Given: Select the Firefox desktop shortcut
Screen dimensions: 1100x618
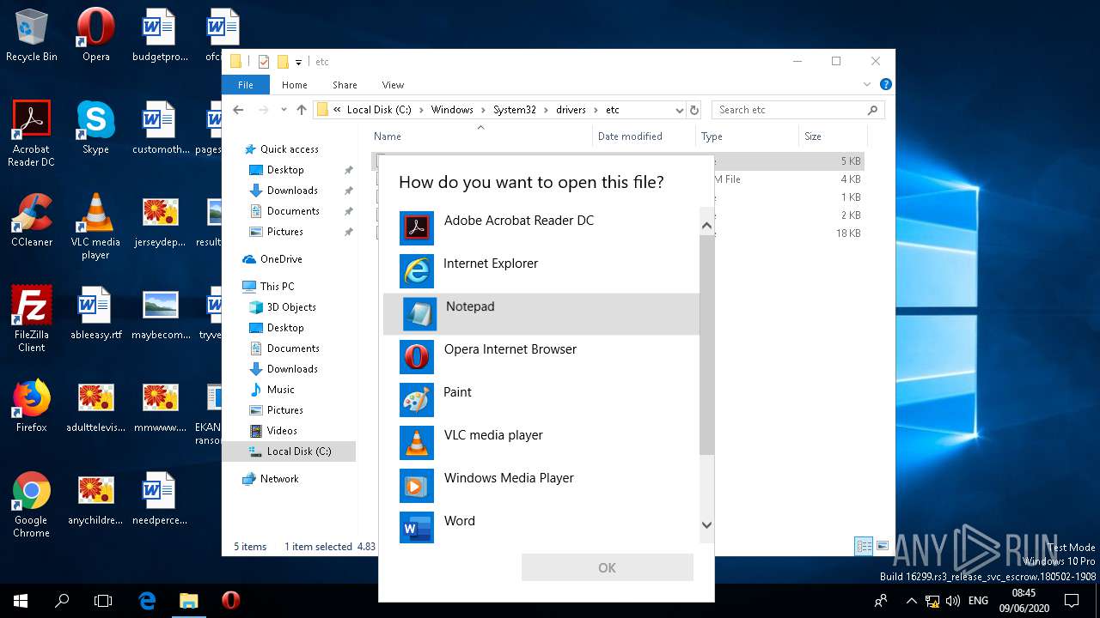Looking at the screenshot, I should point(32,406).
